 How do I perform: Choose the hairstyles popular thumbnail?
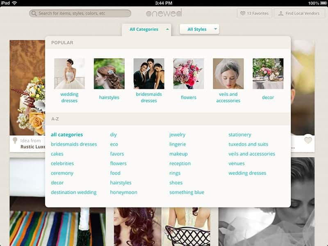click(109, 74)
